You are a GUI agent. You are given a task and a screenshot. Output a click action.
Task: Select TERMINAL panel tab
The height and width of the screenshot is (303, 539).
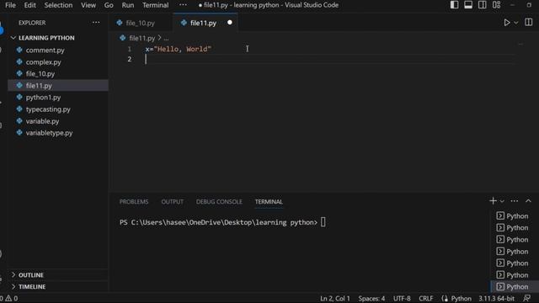click(x=269, y=202)
